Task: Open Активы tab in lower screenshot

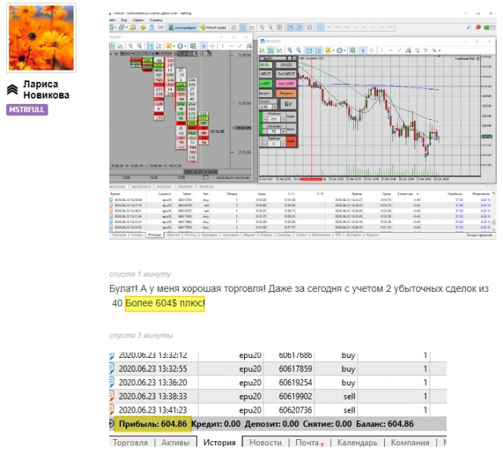Action: 176,442
